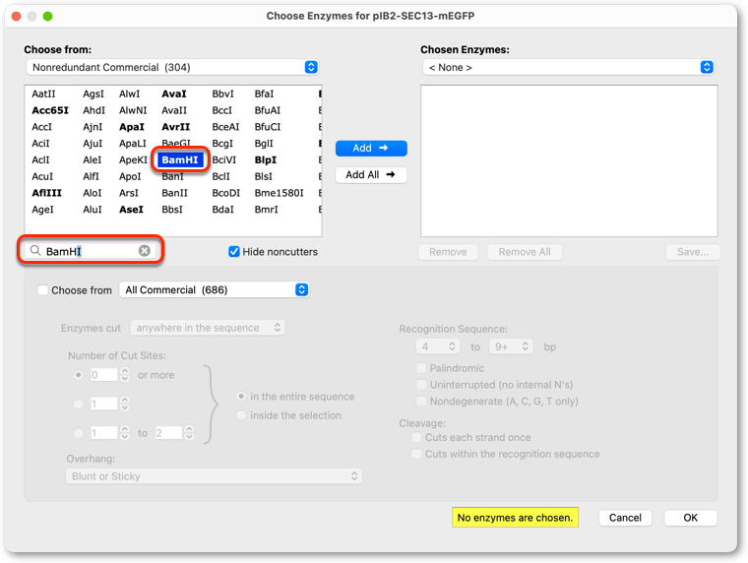Image resolution: width=748 pixels, height=563 pixels.
Task: Select ApaI in the enzyme list
Action: (x=132, y=127)
